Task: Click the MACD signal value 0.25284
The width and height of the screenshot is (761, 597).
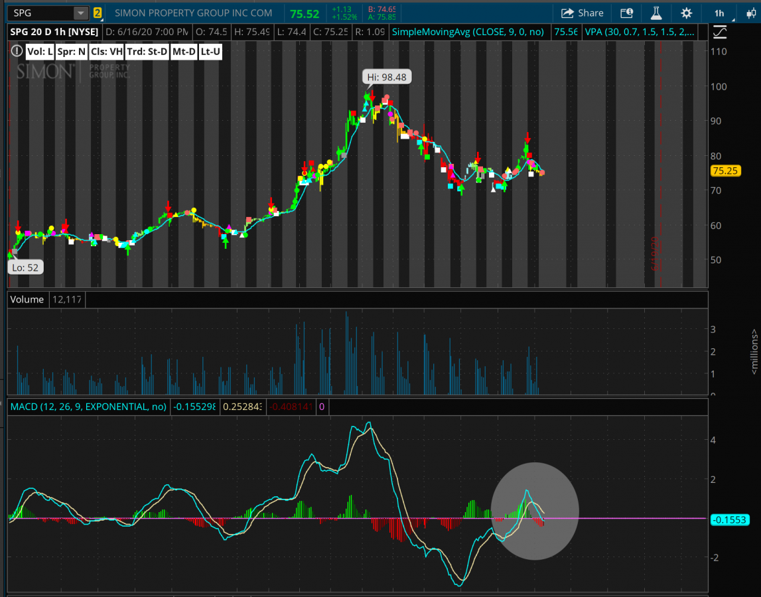Action: coord(242,407)
